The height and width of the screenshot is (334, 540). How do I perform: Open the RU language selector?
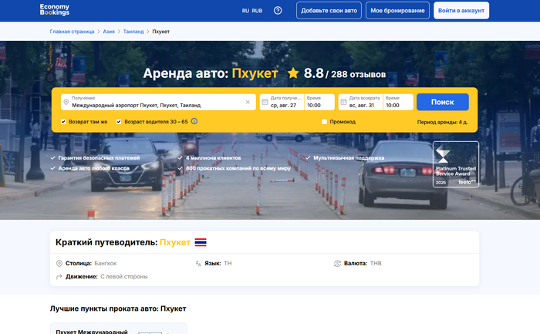(245, 11)
